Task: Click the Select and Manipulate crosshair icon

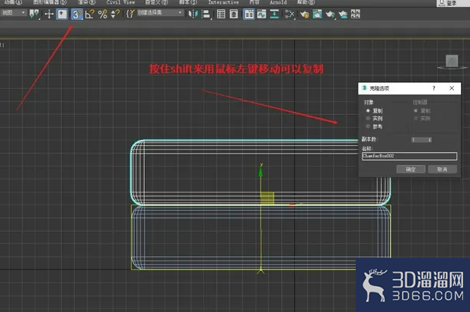Action: [50, 14]
